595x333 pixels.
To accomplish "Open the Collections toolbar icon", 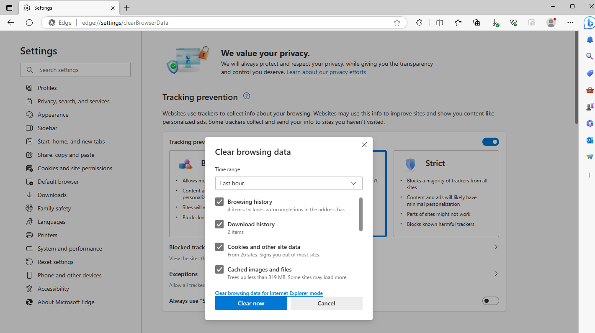I will [477, 23].
